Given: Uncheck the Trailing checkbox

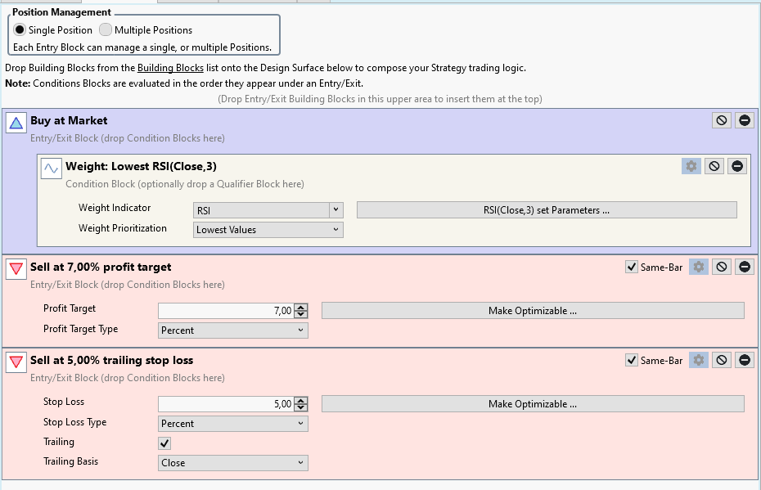Looking at the screenshot, I should coord(164,443).
